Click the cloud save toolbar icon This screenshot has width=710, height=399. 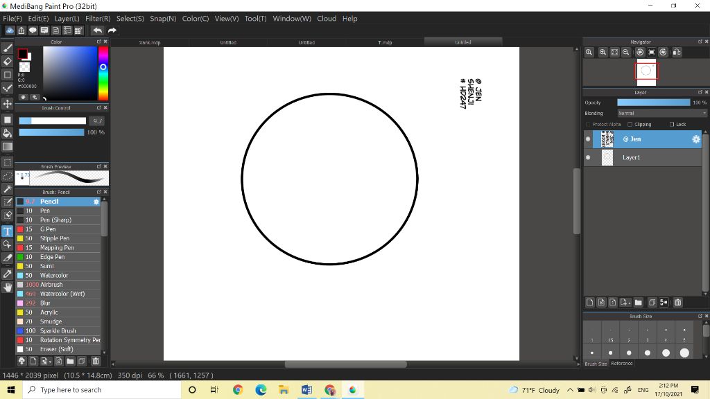tap(10, 30)
